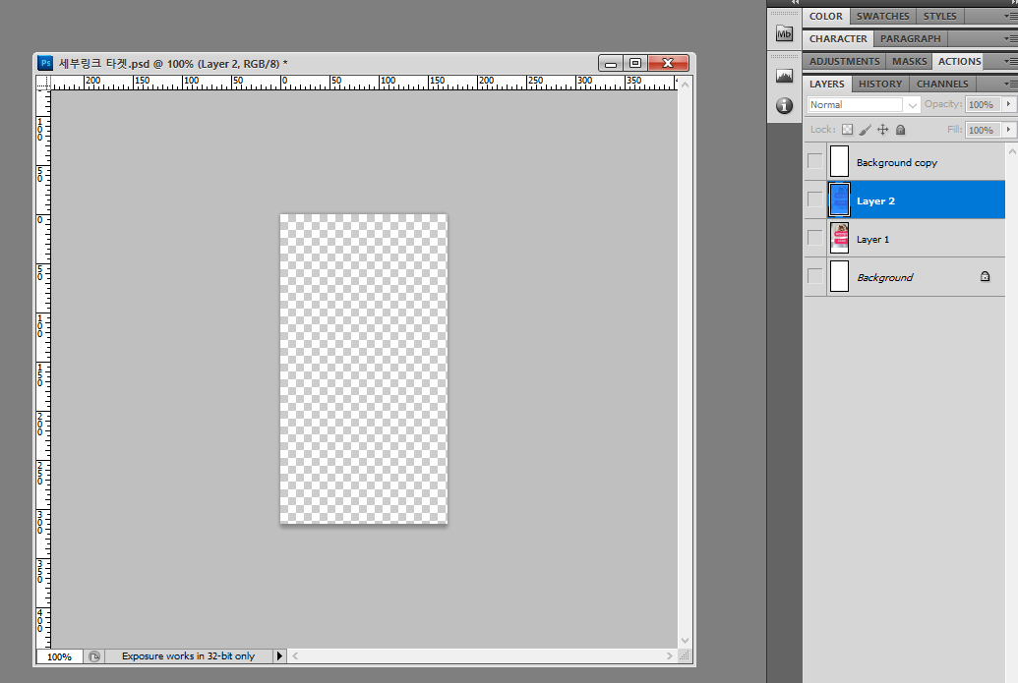Open the blend mode Normal dropdown
The width and height of the screenshot is (1018, 683).
pyautogui.click(x=864, y=104)
